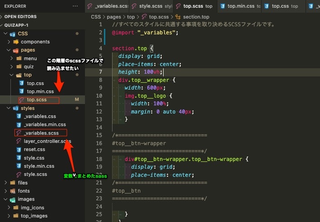
Task: Click the pages breadcrumb segment
Action: pos(114,17)
